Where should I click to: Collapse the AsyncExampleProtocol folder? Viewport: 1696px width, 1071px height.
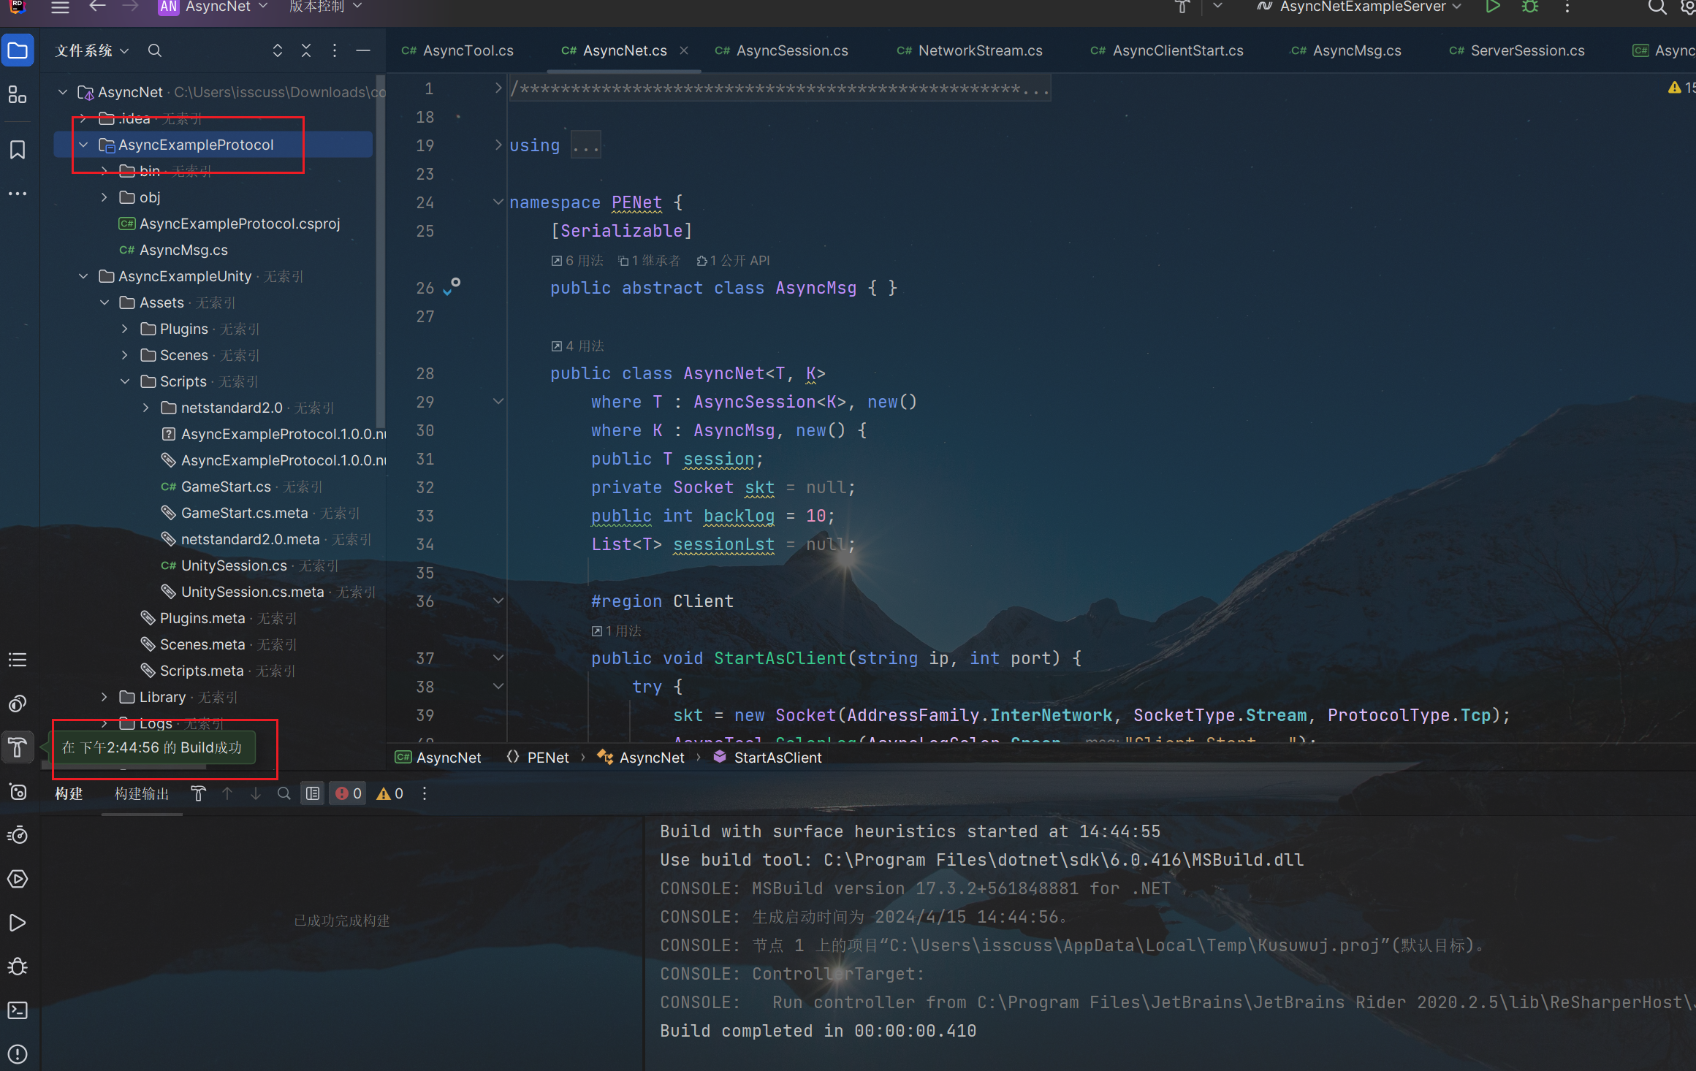point(83,145)
